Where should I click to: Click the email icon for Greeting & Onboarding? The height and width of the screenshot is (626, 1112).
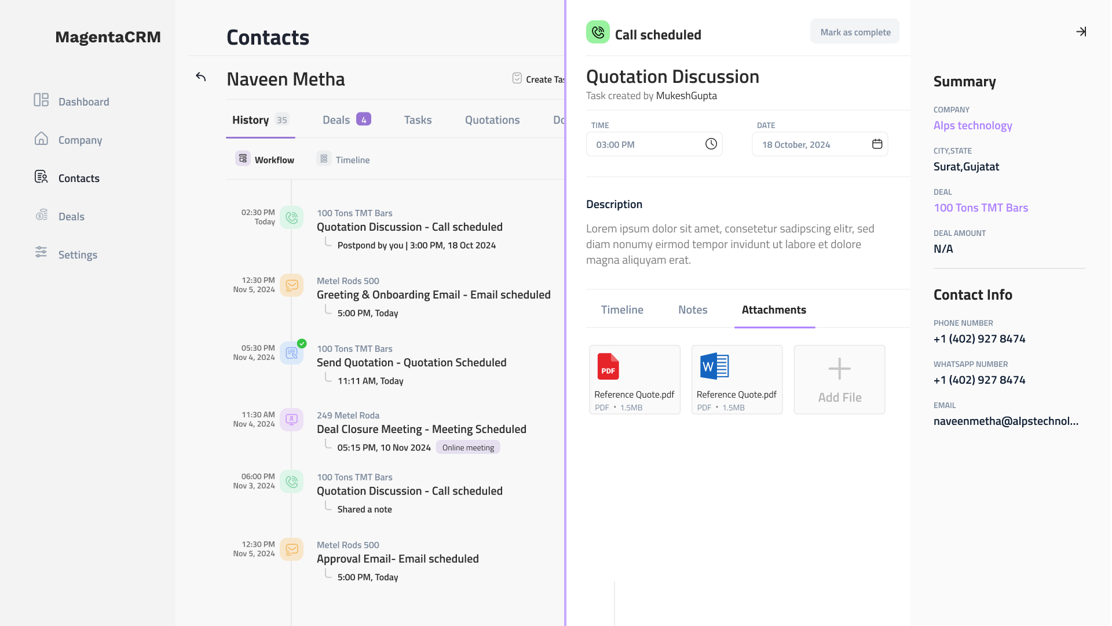(x=292, y=285)
